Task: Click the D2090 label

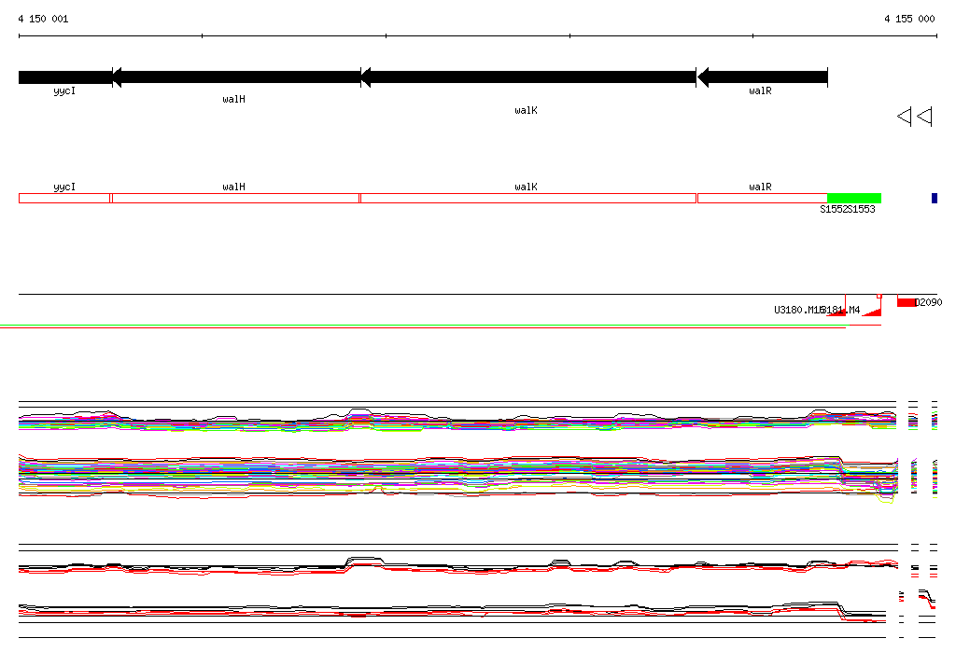Action: click(929, 302)
